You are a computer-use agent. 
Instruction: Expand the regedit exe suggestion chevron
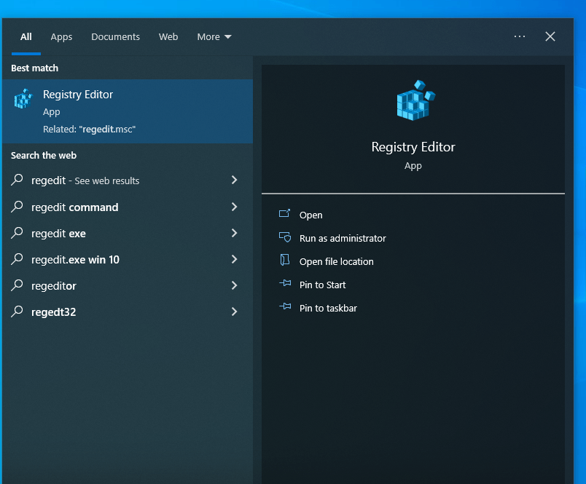click(234, 233)
